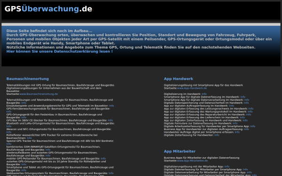This screenshot has width=282, height=176.
Task: Open Info for digitale Datenerfassung im Handwerk
Action: (x=243, y=97)
